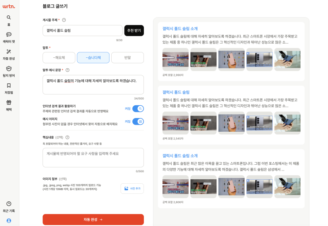Open 캐릭터 챗 in the sidebar
This screenshot has height=226, width=328.
pos(8,37)
